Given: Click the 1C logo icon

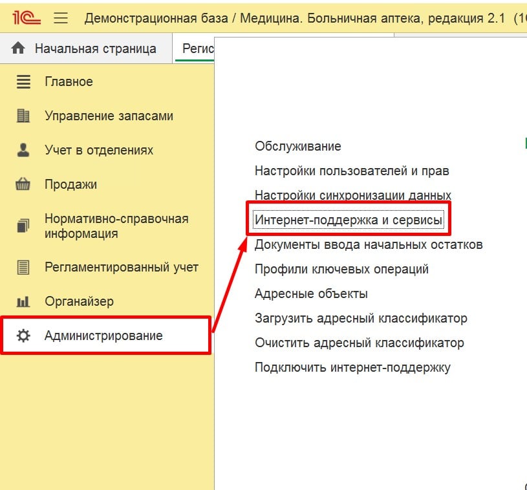Looking at the screenshot, I should [25, 17].
